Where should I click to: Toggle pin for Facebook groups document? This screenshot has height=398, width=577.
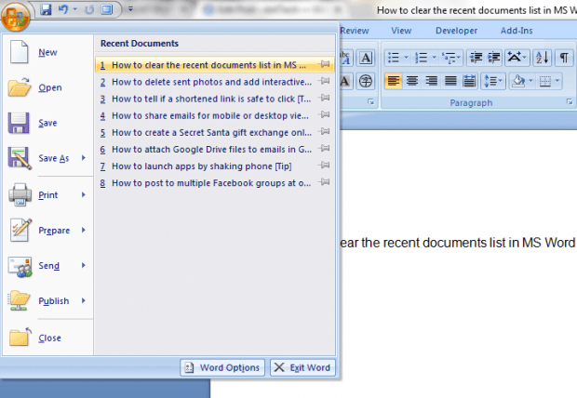click(x=325, y=182)
